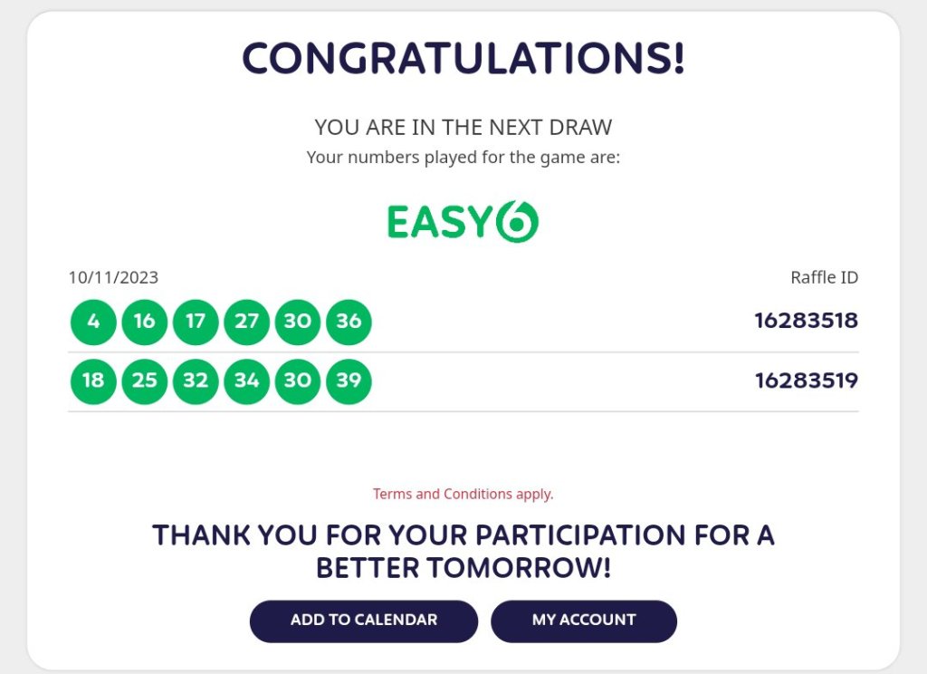Click raffle ID 16283519

(x=806, y=380)
